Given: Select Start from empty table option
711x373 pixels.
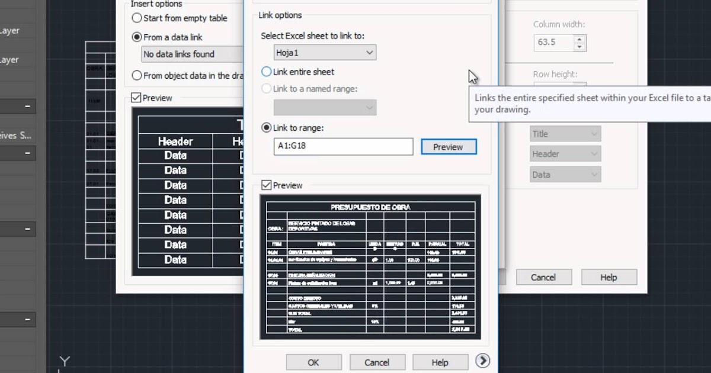Looking at the screenshot, I should coord(137,18).
